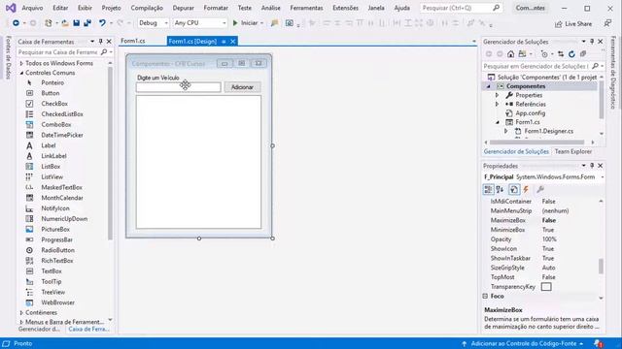Open notifications icon in status bar

click(x=599, y=343)
